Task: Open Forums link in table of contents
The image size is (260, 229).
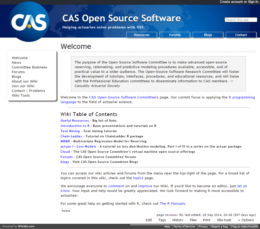Action: tap(67, 157)
